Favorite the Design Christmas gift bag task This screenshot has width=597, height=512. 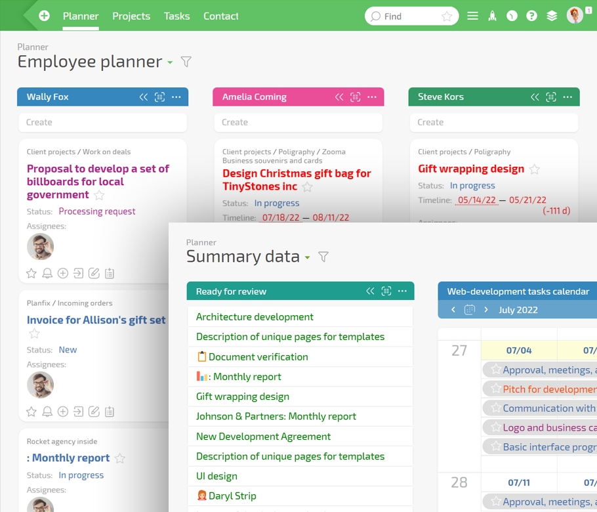point(307,187)
